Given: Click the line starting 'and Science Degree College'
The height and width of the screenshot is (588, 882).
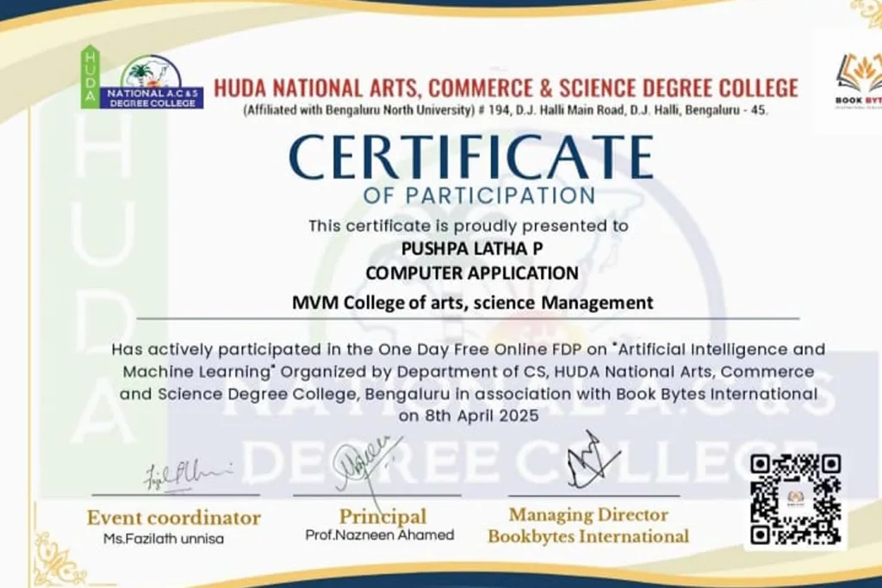Looking at the screenshot, I should 468,394.
